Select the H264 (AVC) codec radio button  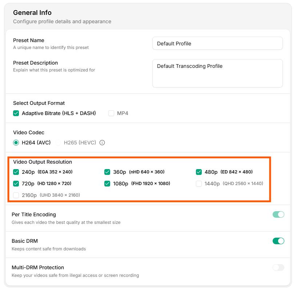click(16, 143)
